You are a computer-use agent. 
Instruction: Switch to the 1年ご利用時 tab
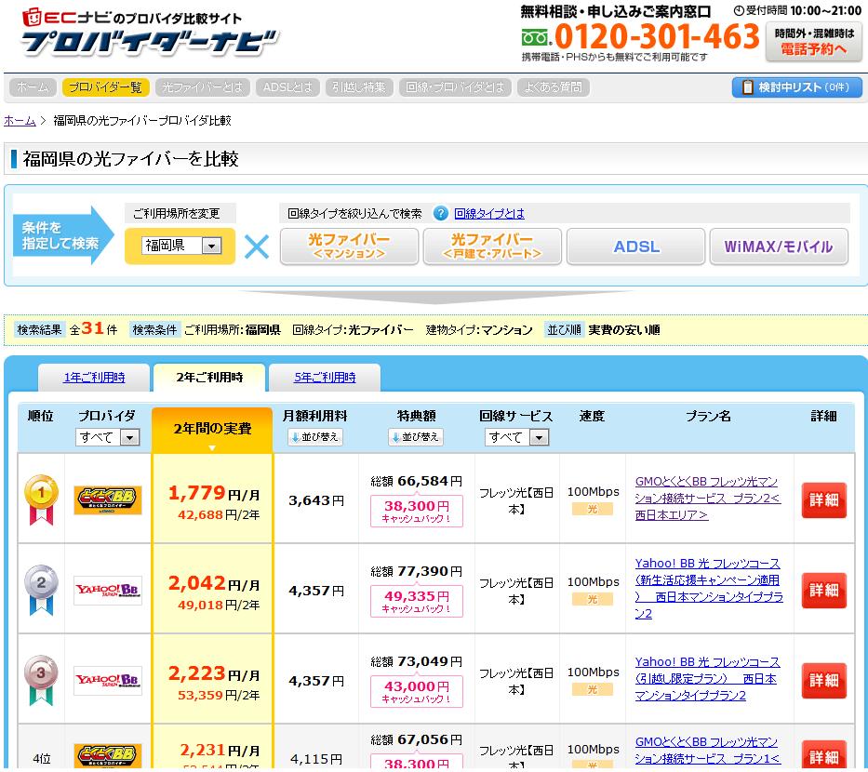pos(94,378)
